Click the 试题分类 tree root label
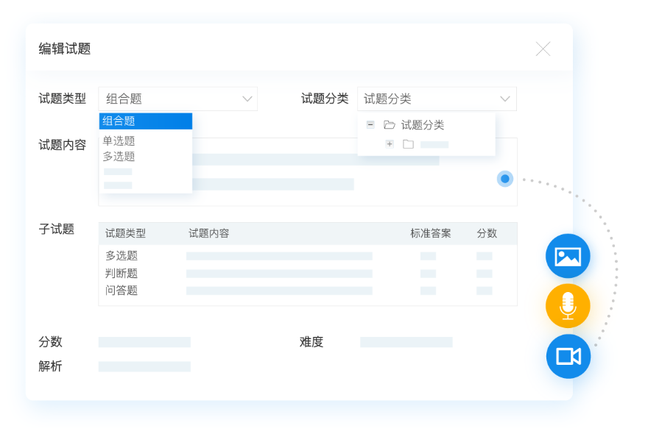Image resolution: width=648 pixels, height=434 pixels. point(423,125)
